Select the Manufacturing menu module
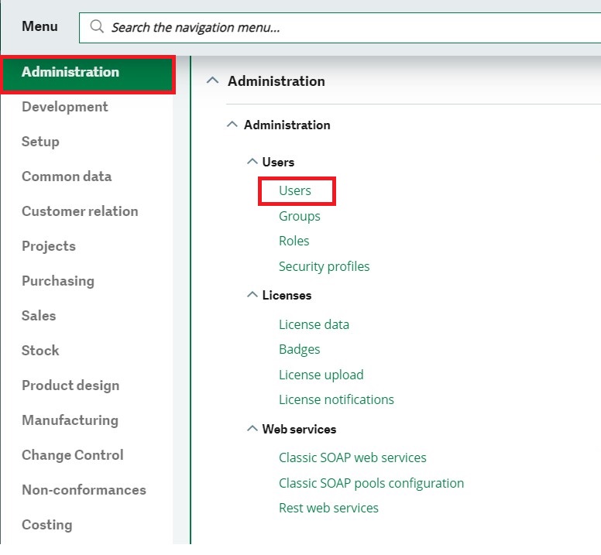The image size is (601, 555). [x=70, y=420]
